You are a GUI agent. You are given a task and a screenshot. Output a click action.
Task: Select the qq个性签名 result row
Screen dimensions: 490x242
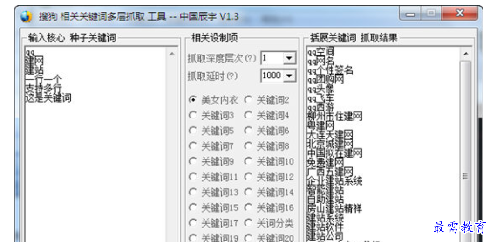pos(330,69)
